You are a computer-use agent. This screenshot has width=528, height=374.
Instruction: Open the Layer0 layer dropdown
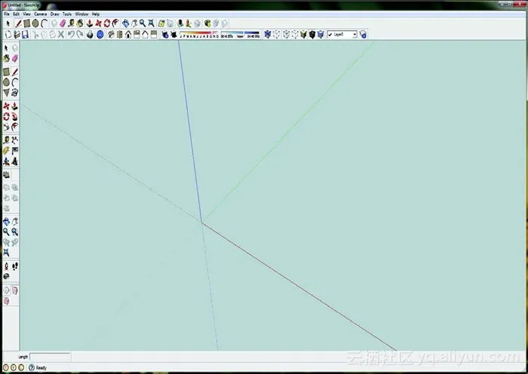[342, 34]
